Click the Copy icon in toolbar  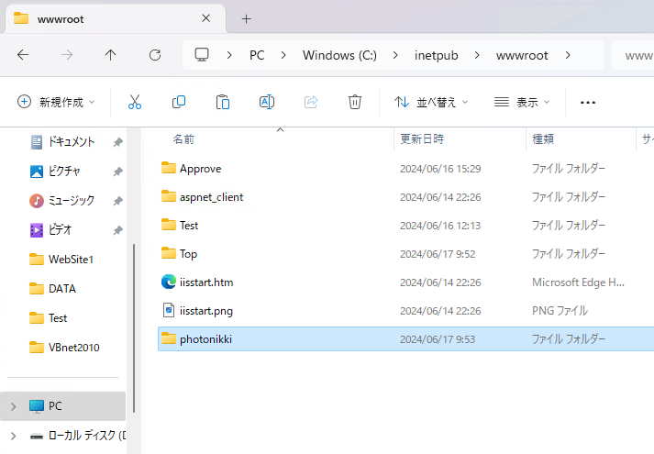tap(179, 102)
